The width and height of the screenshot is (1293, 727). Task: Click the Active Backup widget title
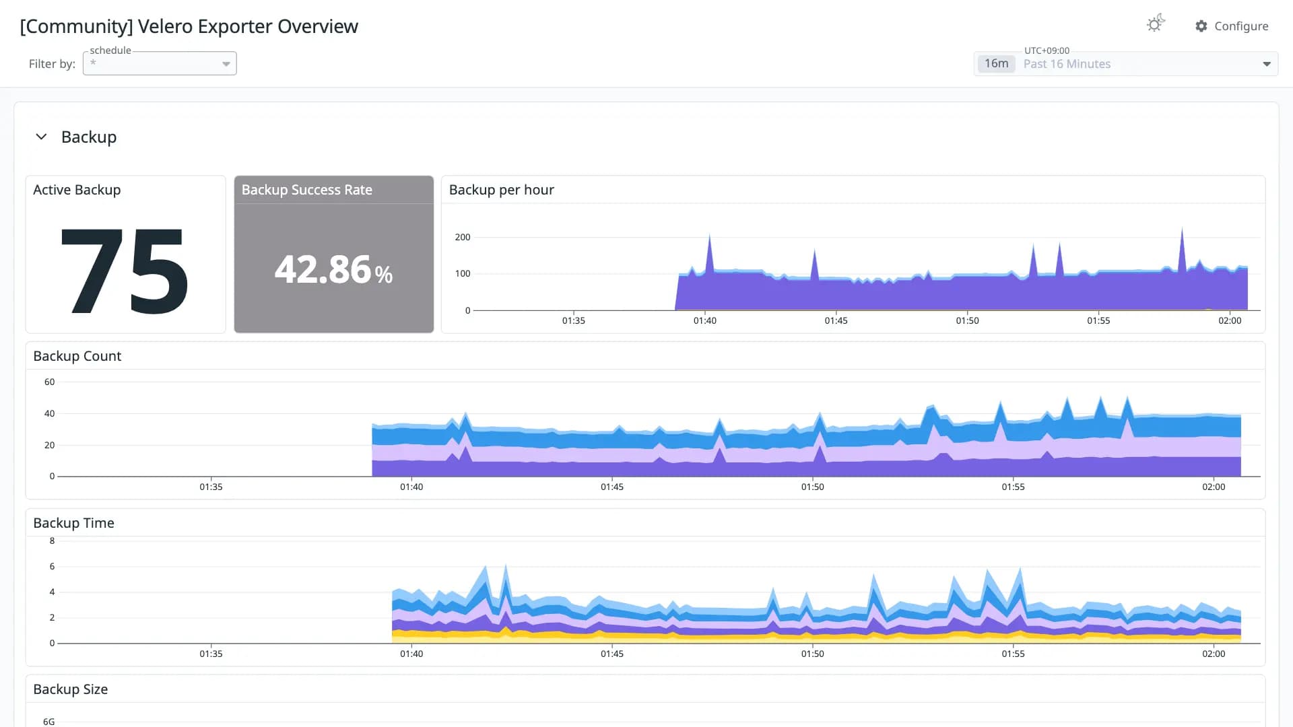coord(77,190)
